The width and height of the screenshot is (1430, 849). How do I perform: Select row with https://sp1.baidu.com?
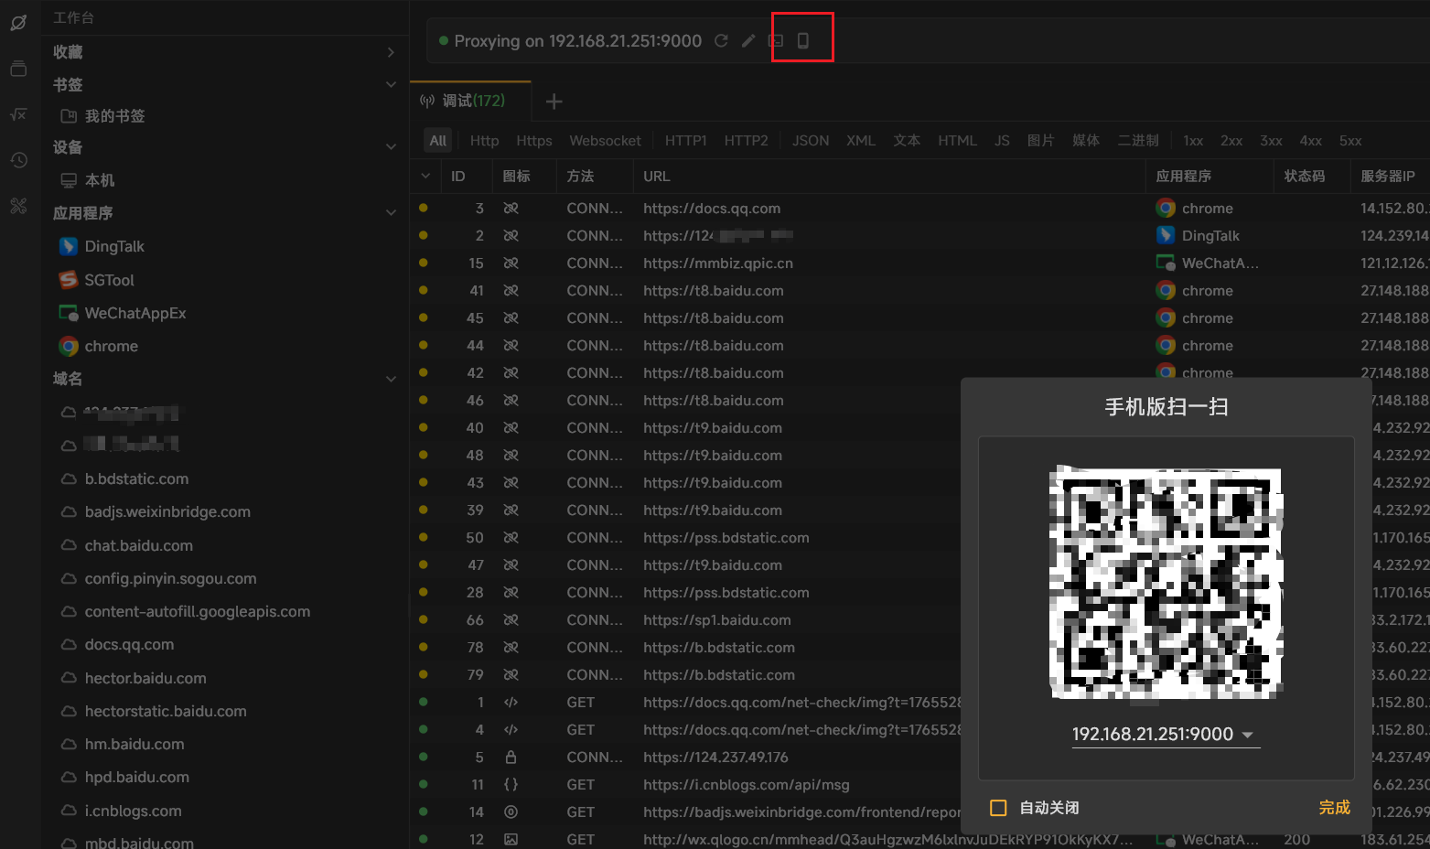919,619
